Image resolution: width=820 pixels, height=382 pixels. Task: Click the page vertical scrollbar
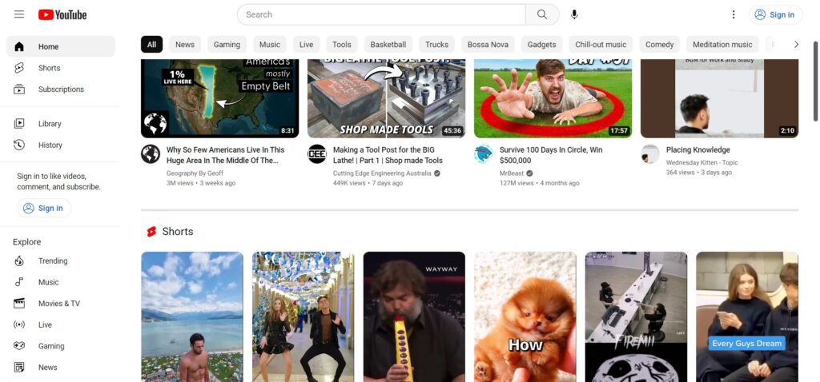click(x=815, y=81)
